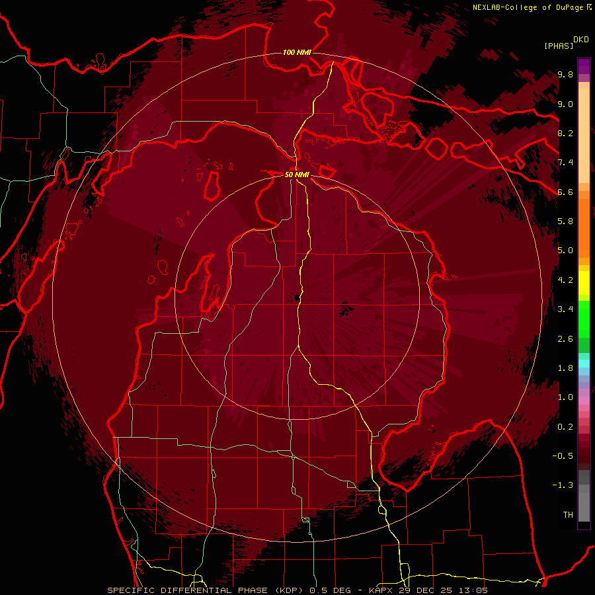Screen dimensions: 595x595
Task: Click the 1.8 scale value
Action: (565, 368)
